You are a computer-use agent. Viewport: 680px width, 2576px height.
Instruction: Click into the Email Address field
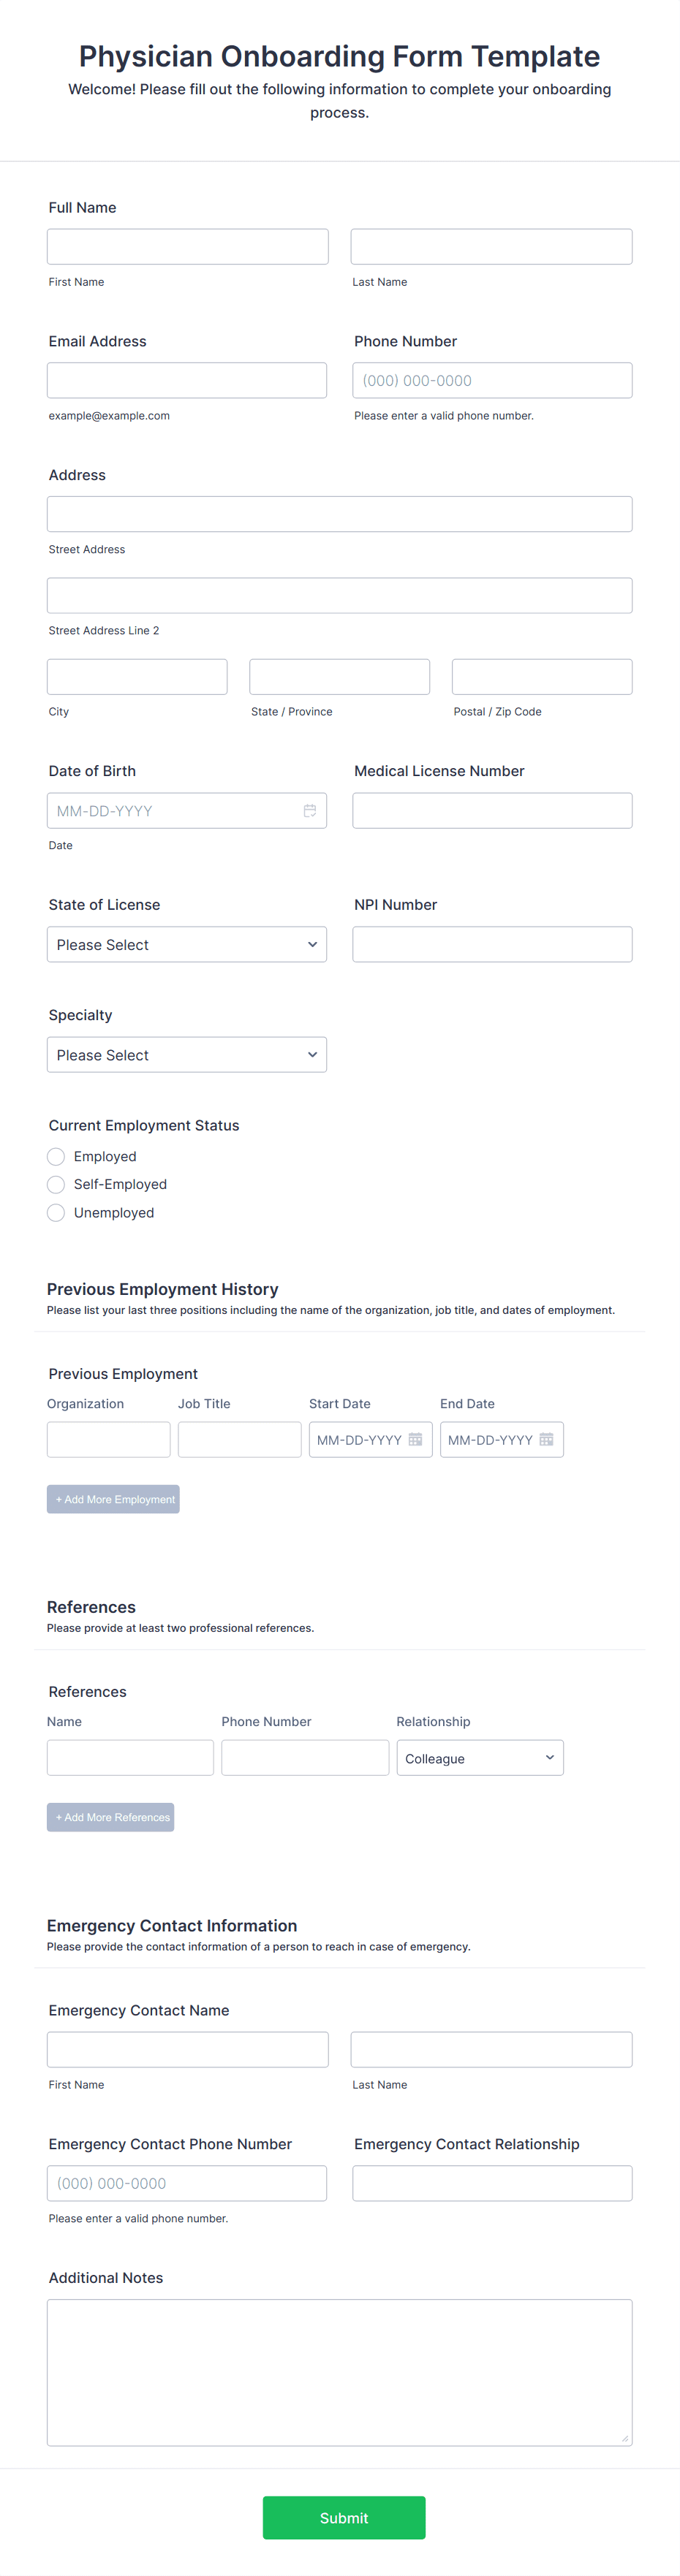[187, 380]
